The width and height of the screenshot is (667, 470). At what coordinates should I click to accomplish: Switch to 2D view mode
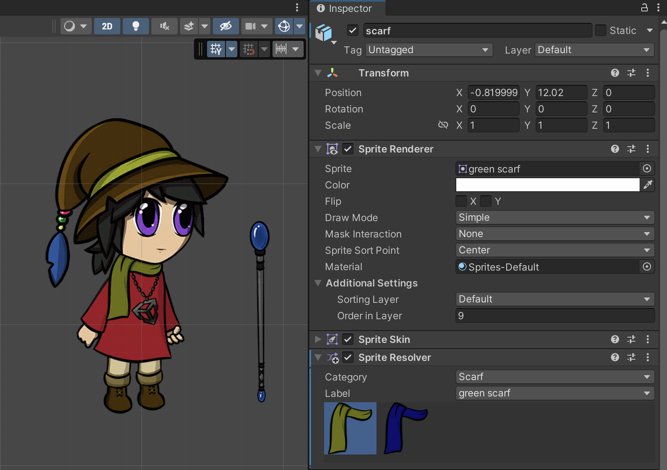(x=107, y=26)
